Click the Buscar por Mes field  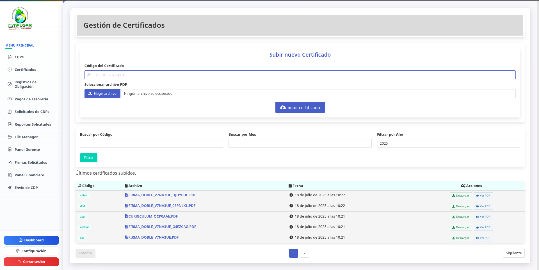[300, 143]
